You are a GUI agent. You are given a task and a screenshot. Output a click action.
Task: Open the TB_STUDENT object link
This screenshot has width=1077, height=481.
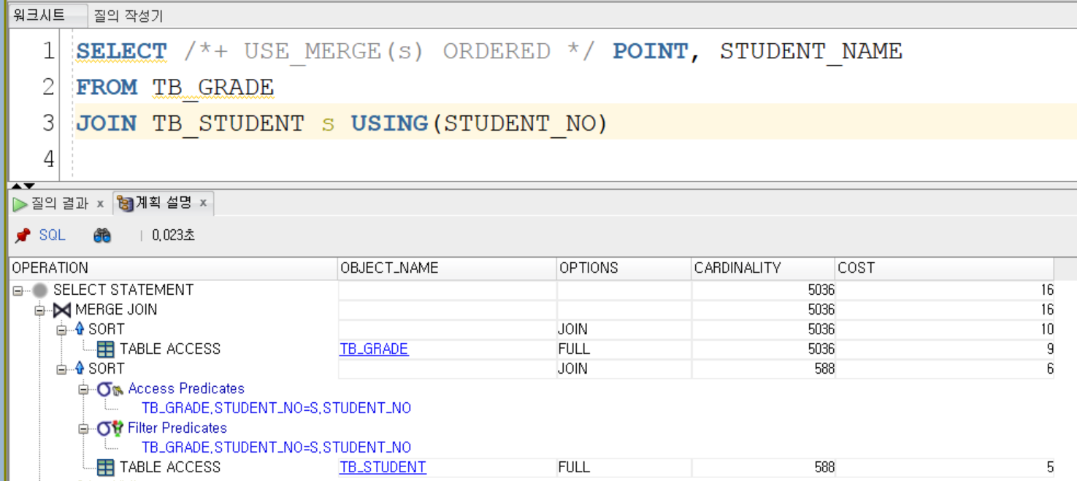383,468
